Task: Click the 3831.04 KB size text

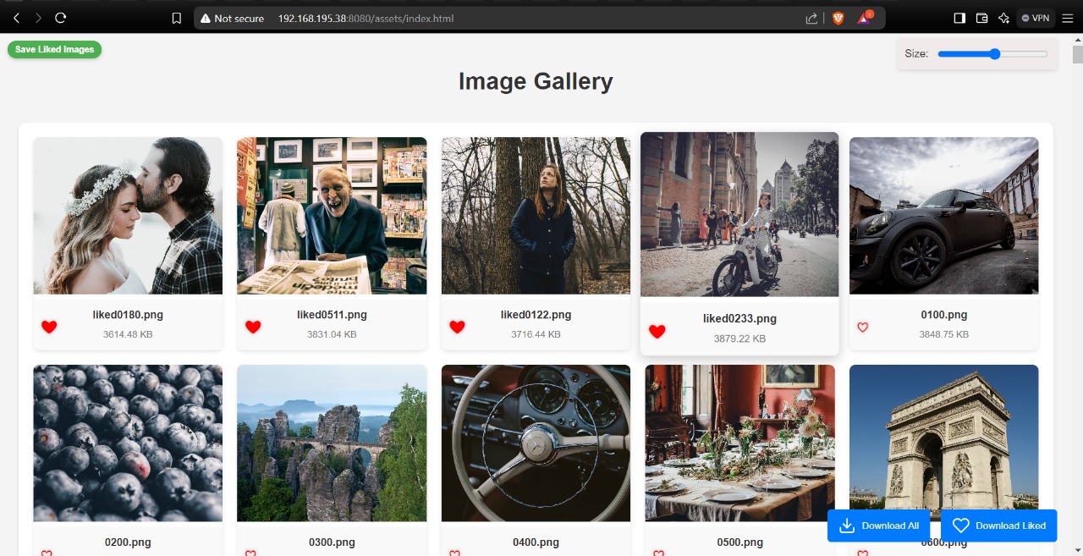Action: pyautogui.click(x=332, y=334)
